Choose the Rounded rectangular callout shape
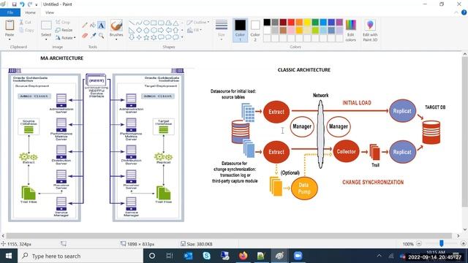468x263 pixels. click(161, 37)
